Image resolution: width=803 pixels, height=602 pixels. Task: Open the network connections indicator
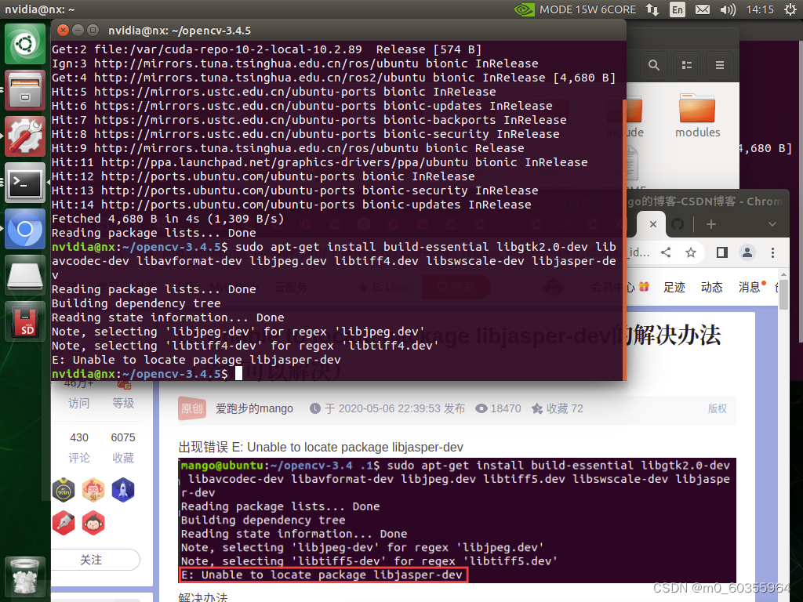point(652,9)
